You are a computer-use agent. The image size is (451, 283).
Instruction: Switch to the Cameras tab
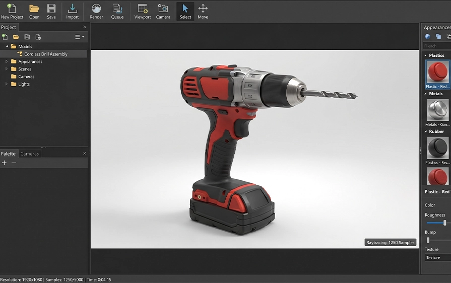coord(30,154)
